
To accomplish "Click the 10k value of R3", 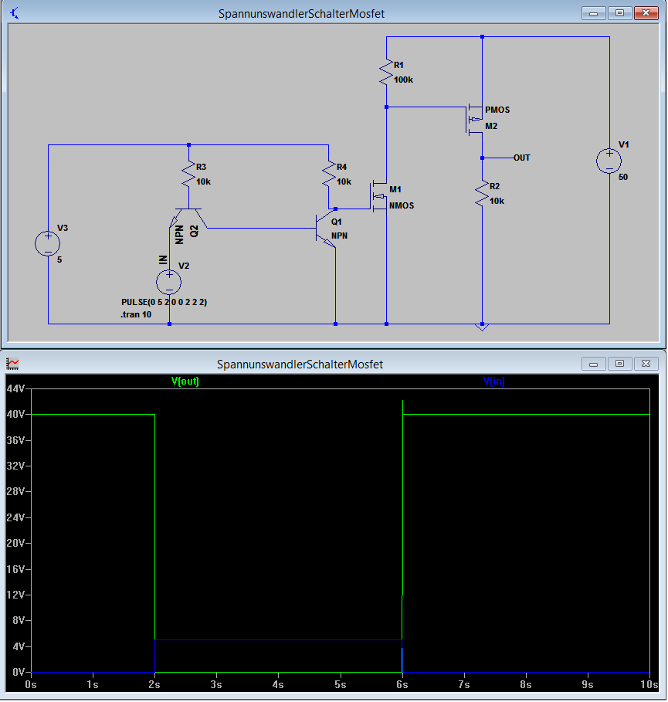I will [203, 181].
